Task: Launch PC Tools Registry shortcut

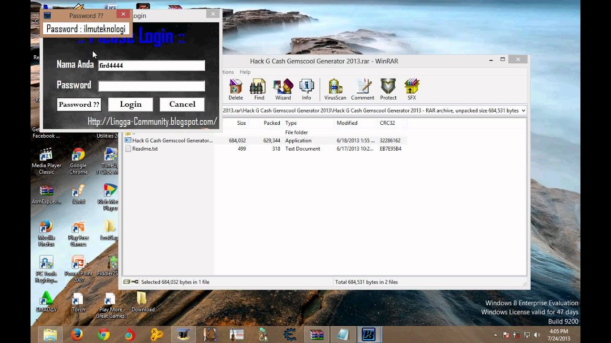Action: pos(46,269)
